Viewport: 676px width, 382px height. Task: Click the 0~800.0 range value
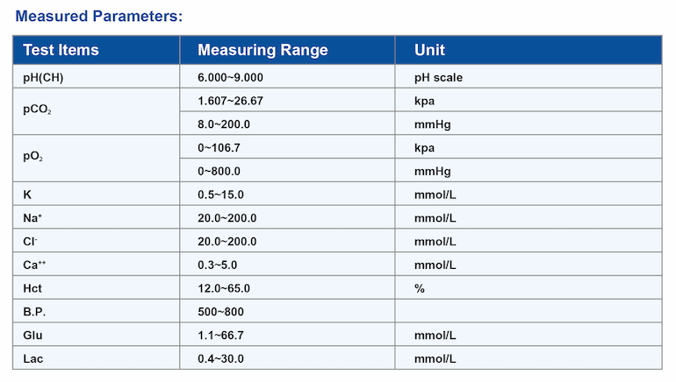click(x=219, y=171)
